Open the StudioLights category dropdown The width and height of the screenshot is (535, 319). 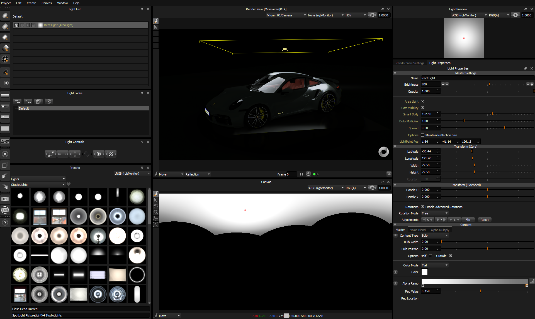point(38,185)
